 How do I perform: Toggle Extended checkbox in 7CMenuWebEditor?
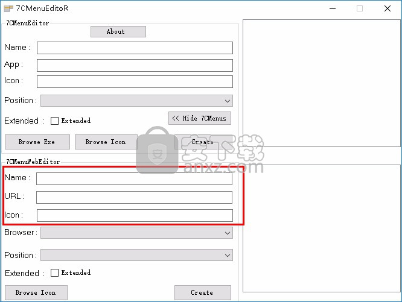[54, 273]
